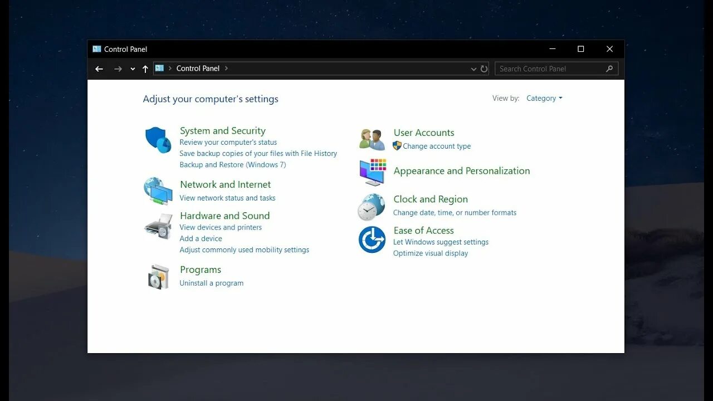The width and height of the screenshot is (713, 401).
Task: Click Change account type link
Action: tap(437, 146)
